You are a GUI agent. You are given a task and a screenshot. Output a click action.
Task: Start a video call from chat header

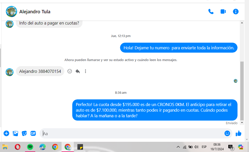point(223,11)
